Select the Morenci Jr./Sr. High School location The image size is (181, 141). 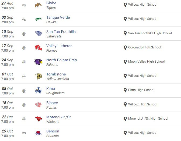148,119
